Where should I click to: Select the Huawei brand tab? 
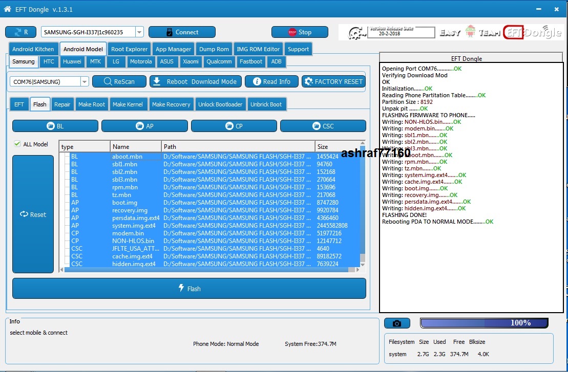72,61
